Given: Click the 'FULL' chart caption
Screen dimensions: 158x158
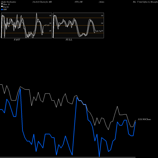Looking at the screenshot, I should [69, 40].
